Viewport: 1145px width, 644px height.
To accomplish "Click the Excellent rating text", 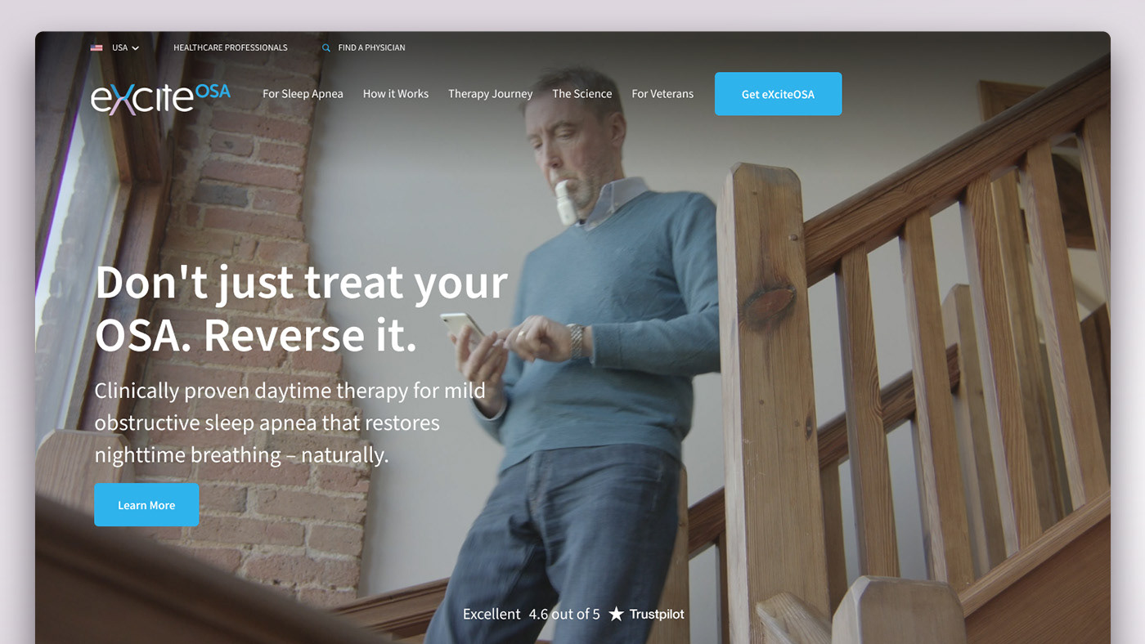I will coord(492,614).
